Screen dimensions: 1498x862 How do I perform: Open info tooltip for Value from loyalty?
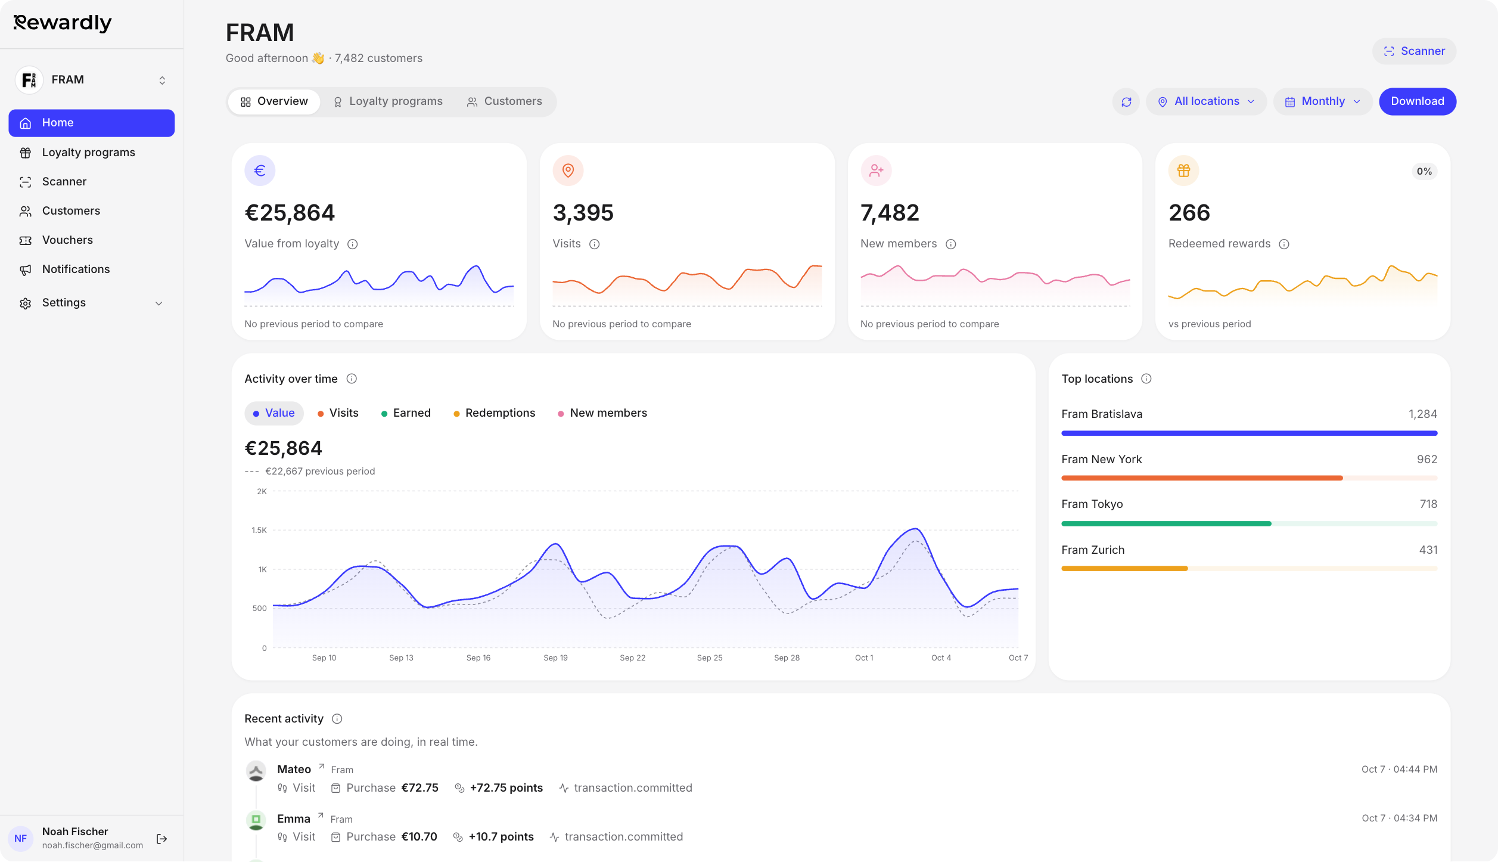pyautogui.click(x=353, y=244)
